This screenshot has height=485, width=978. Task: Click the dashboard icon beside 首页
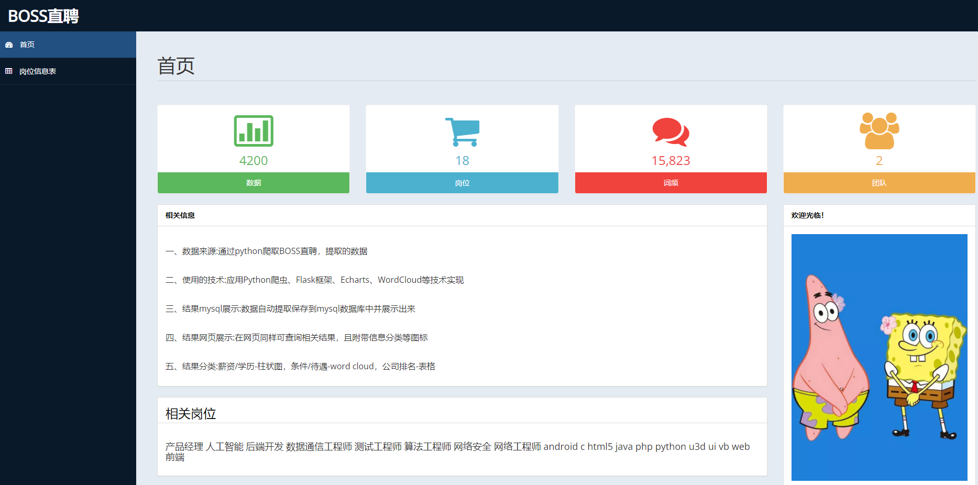[9, 45]
